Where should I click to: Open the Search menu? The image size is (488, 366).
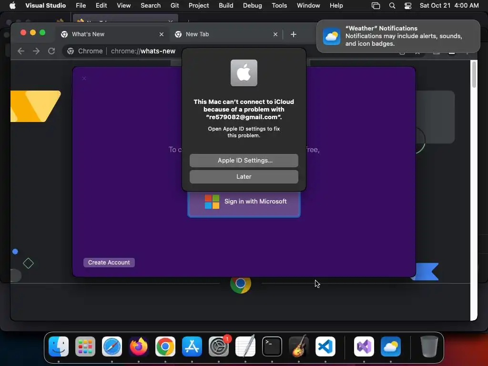[x=151, y=5]
